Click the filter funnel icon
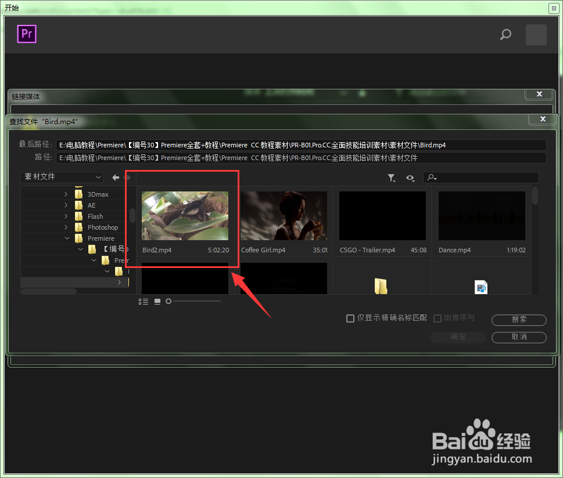The width and height of the screenshot is (563, 478). pos(392,178)
